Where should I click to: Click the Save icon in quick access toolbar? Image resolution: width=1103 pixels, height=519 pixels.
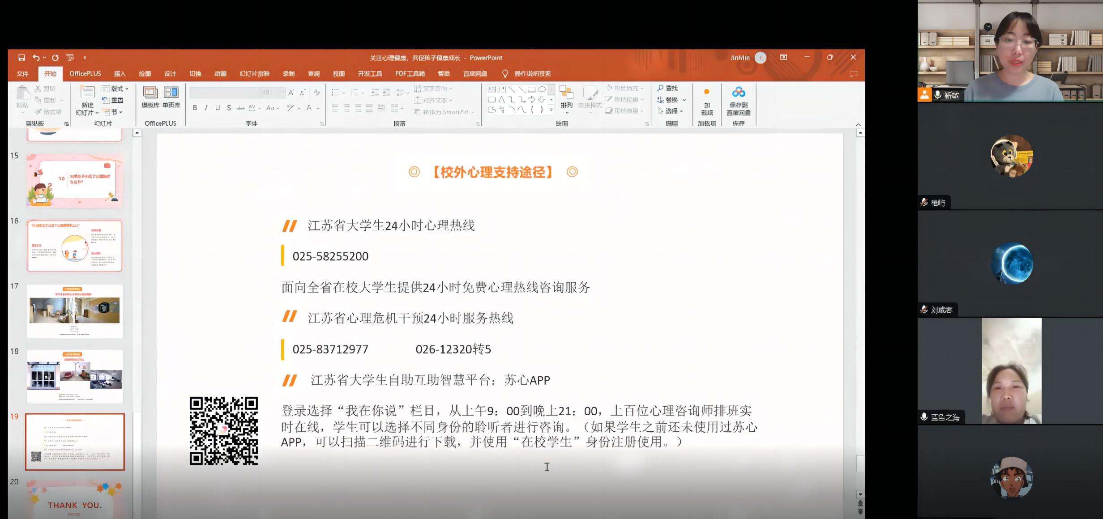click(x=21, y=57)
